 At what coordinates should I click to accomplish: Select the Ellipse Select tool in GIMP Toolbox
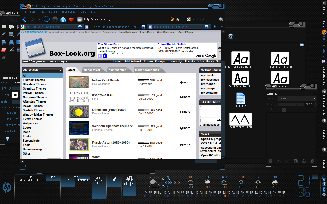coord(11,27)
